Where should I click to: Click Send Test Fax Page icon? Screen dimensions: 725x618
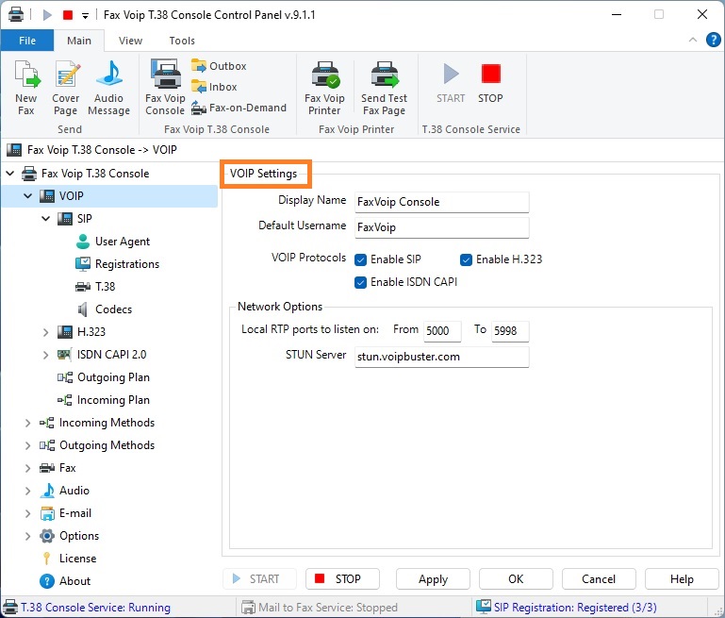[385, 88]
